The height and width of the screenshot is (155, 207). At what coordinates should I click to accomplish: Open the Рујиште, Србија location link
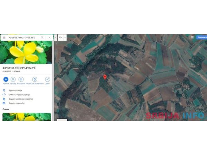pos(17,91)
